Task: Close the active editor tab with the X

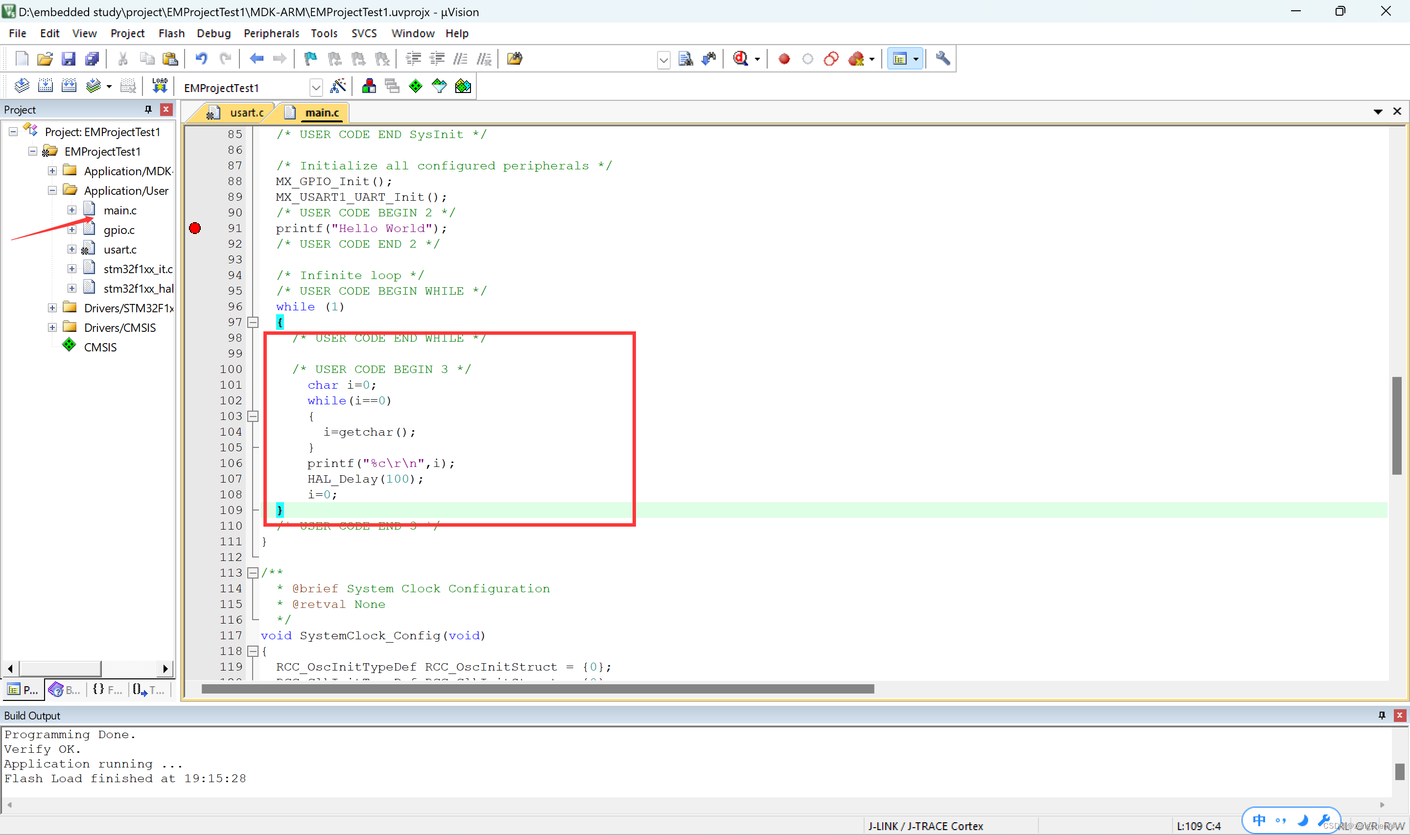Action: click(x=1397, y=112)
